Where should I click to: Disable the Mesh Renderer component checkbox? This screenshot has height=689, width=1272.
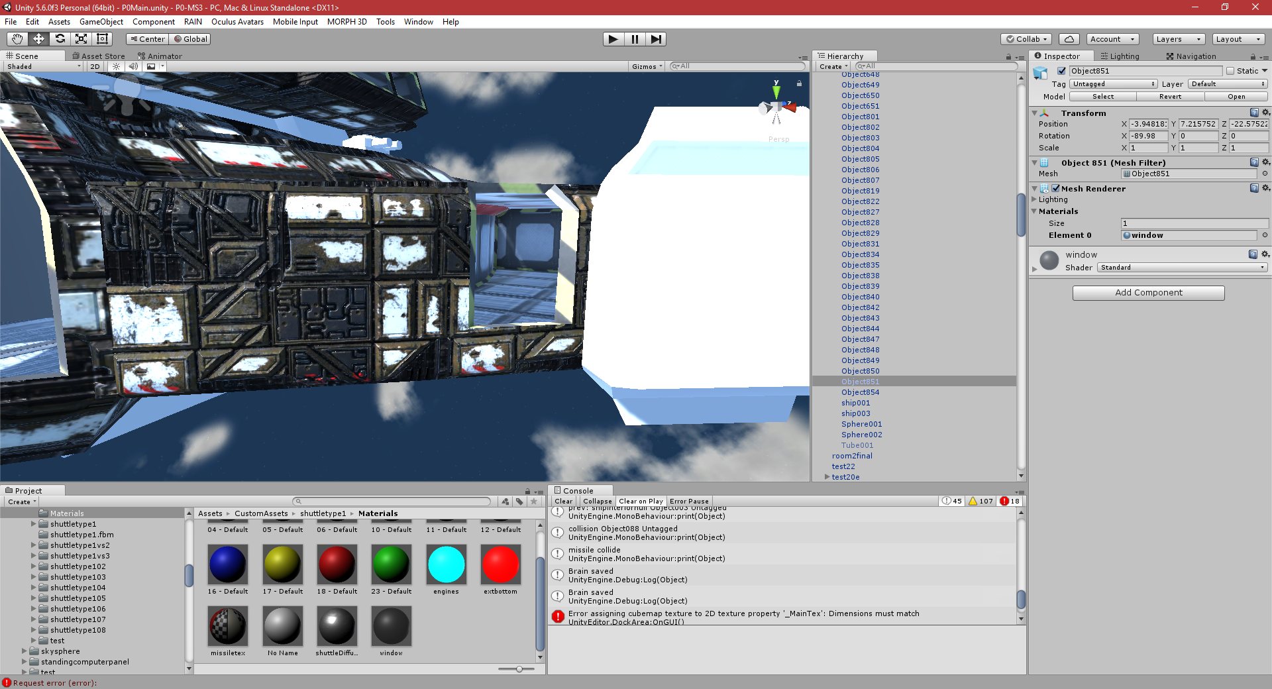[x=1056, y=188]
